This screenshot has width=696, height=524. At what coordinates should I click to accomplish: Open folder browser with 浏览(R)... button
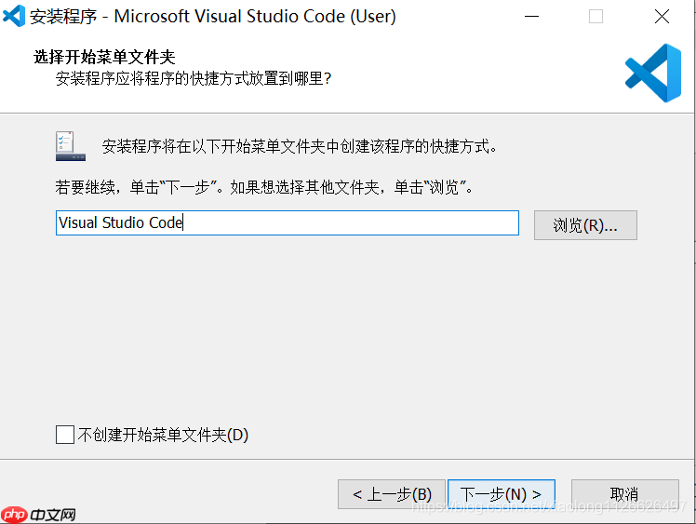pyautogui.click(x=585, y=225)
